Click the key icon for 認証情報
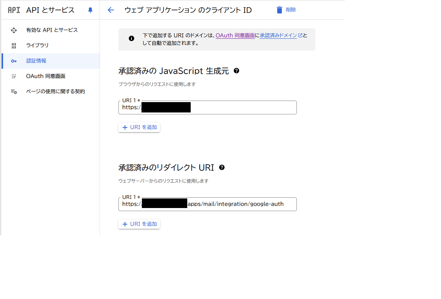This screenshot has height=299, width=441. point(14,61)
